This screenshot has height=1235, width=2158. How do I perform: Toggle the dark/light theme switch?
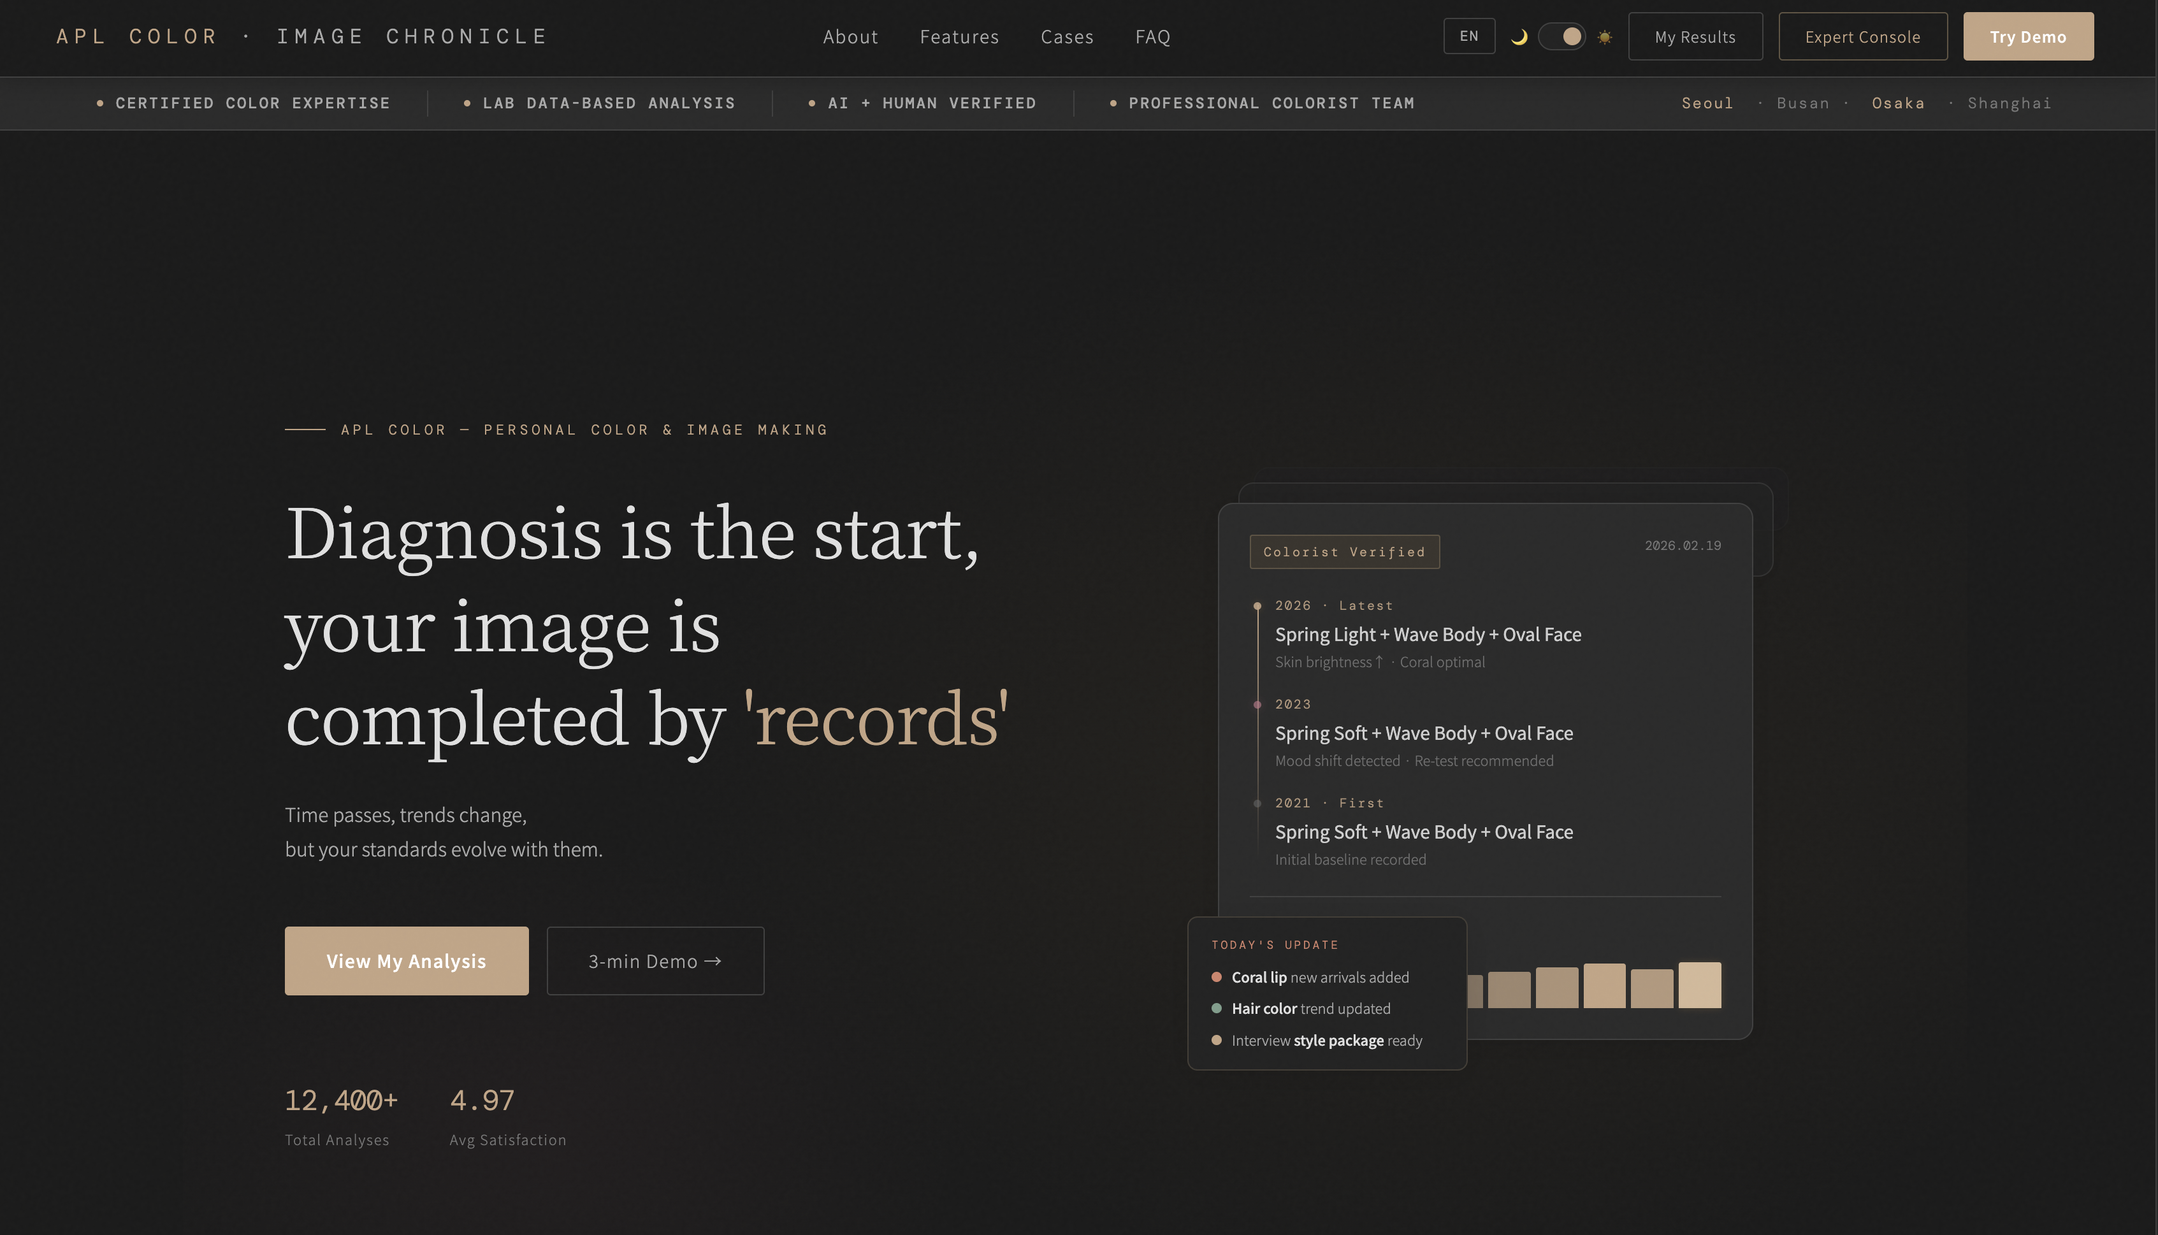coord(1561,36)
